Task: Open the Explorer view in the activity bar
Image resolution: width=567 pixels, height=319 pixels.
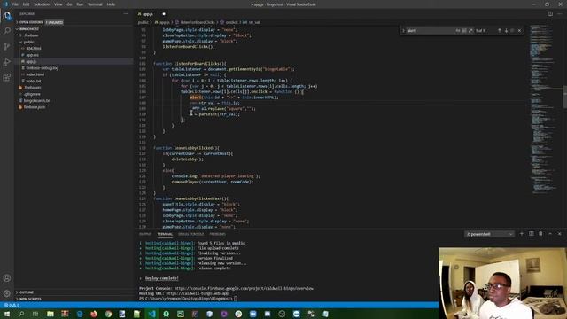Action: click(x=7, y=16)
